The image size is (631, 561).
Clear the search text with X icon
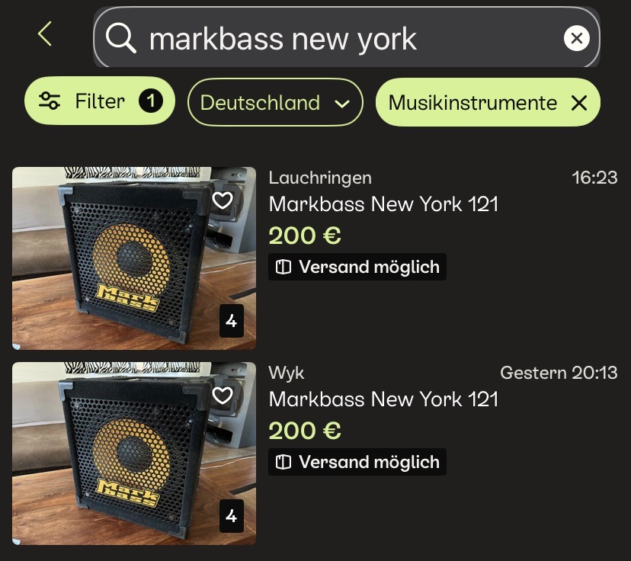(x=576, y=38)
